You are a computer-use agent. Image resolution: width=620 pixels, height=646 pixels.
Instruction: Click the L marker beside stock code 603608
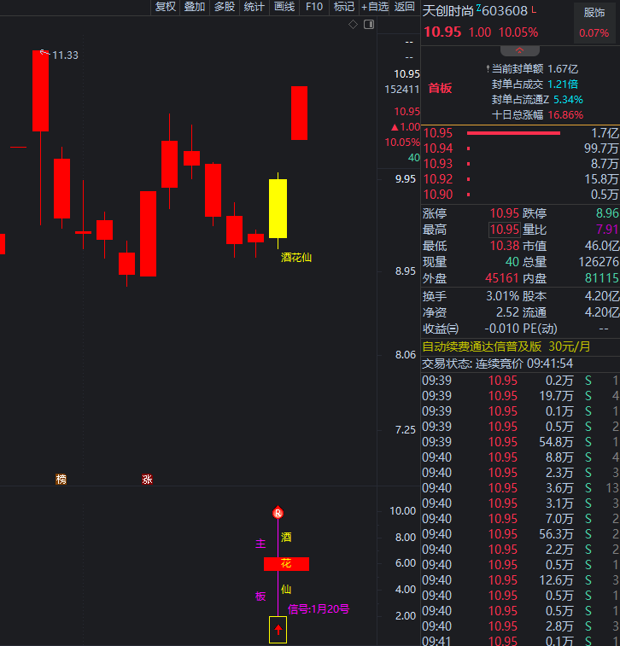pyautogui.click(x=535, y=10)
